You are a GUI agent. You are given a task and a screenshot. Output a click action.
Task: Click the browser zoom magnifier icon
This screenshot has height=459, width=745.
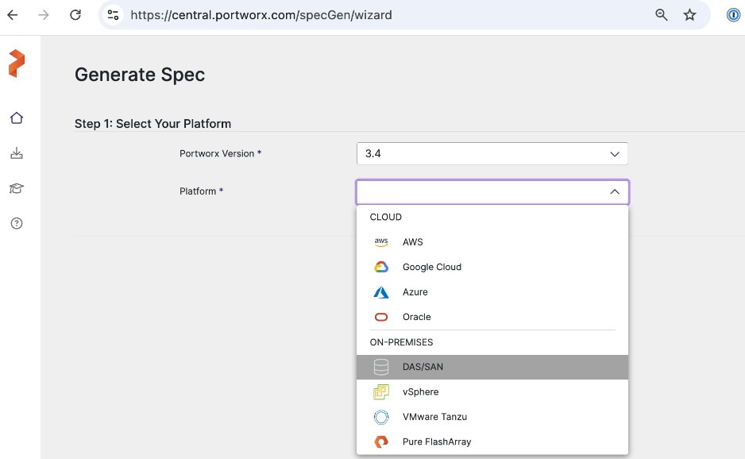pos(661,15)
